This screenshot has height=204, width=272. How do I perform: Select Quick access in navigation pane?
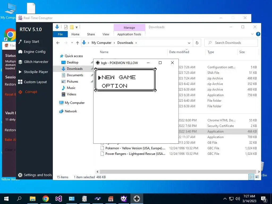71,56
